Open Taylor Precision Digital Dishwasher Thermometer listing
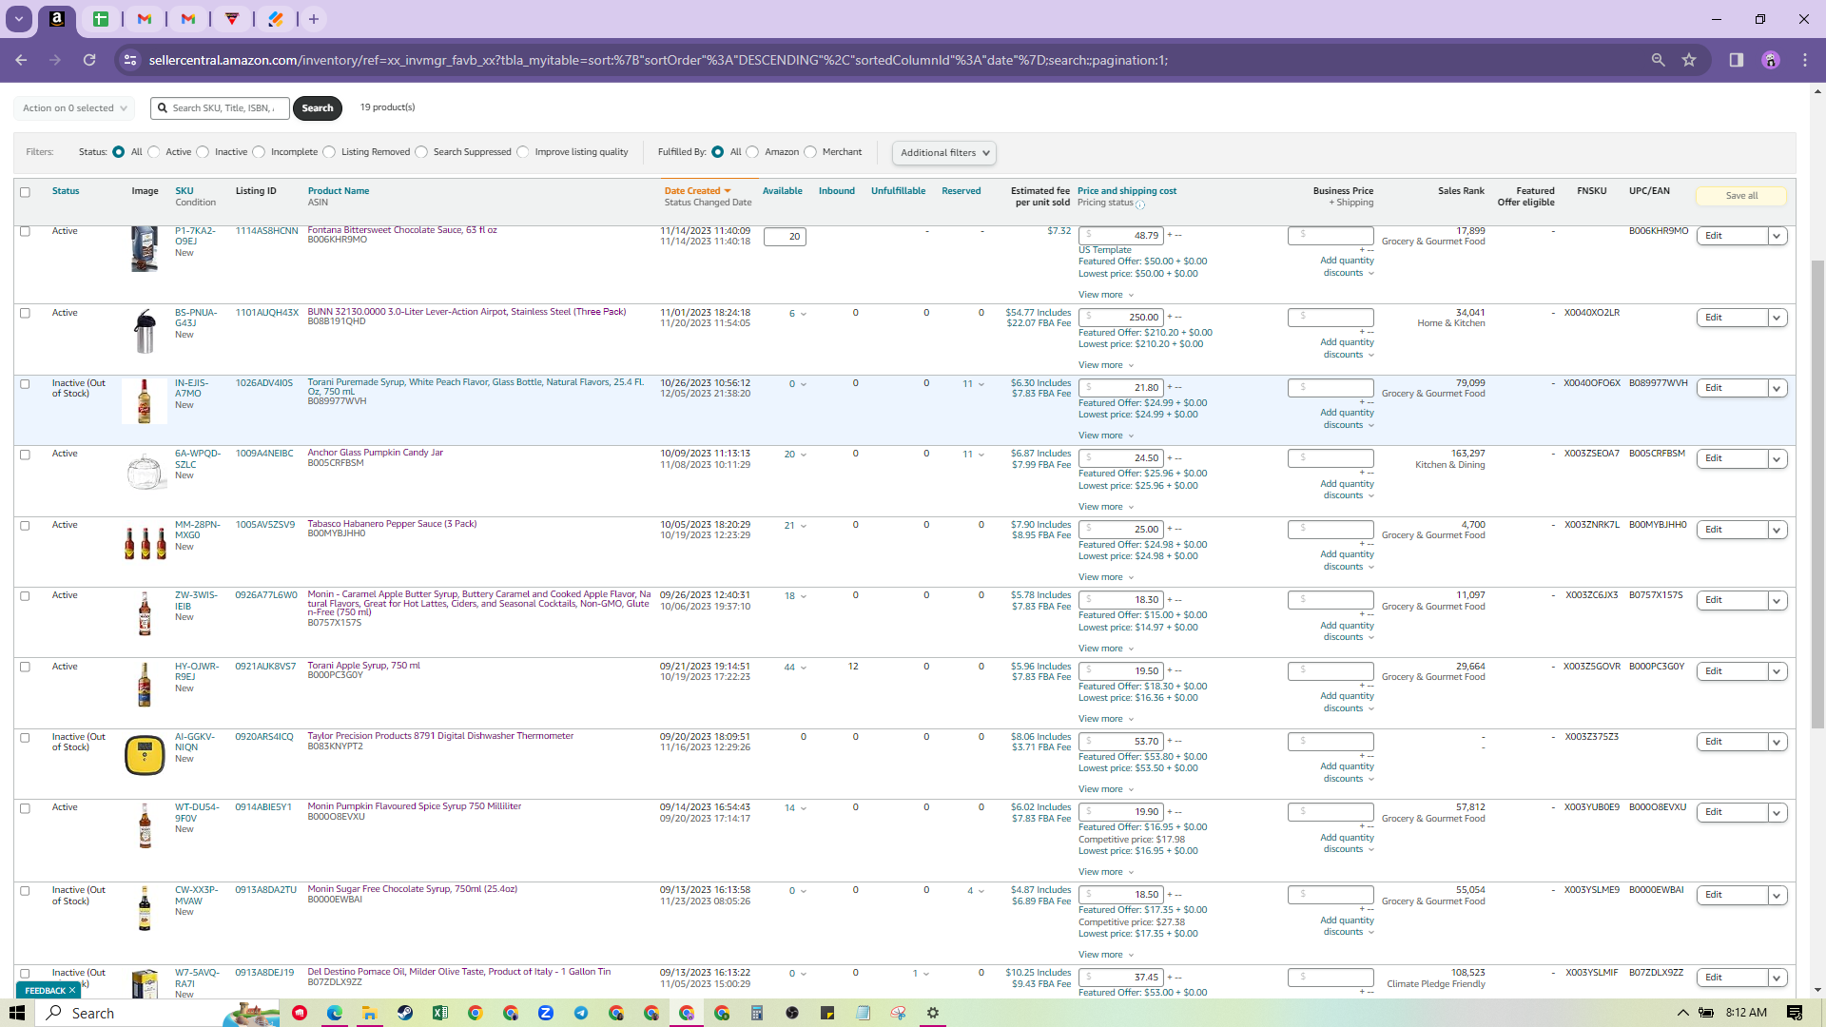This screenshot has width=1826, height=1027. (440, 736)
